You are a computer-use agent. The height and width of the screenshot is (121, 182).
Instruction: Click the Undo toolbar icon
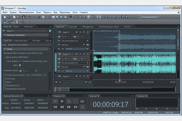click(30, 17)
